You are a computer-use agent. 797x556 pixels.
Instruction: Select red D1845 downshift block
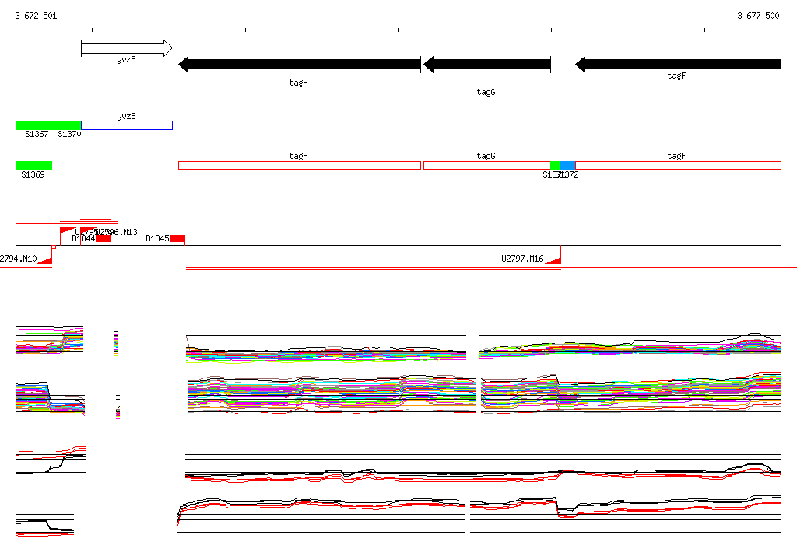(x=177, y=239)
